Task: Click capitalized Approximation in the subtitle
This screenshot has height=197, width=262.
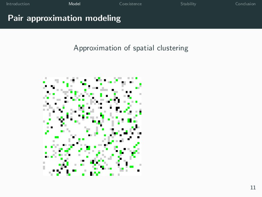Action: [x=97, y=48]
